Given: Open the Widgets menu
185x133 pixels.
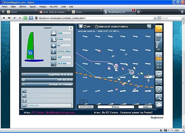Looking at the screenshot, I should 43,7.
